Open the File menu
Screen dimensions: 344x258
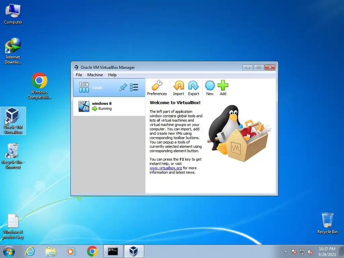click(79, 75)
